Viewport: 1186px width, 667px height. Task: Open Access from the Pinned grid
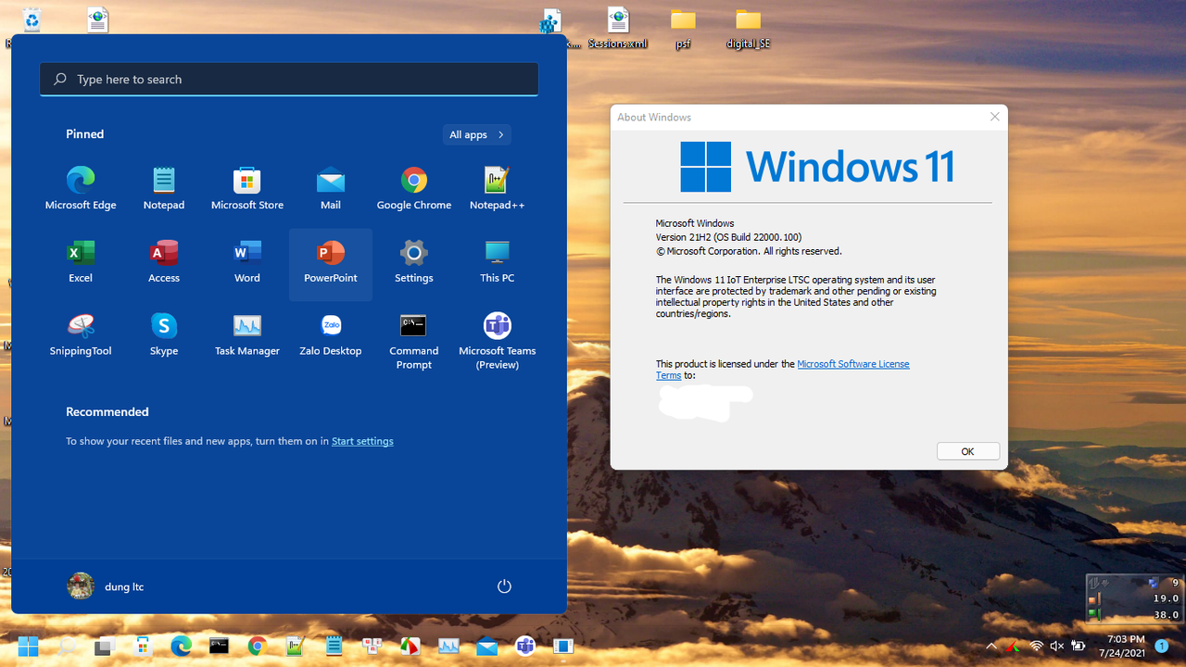click(164, 262)
